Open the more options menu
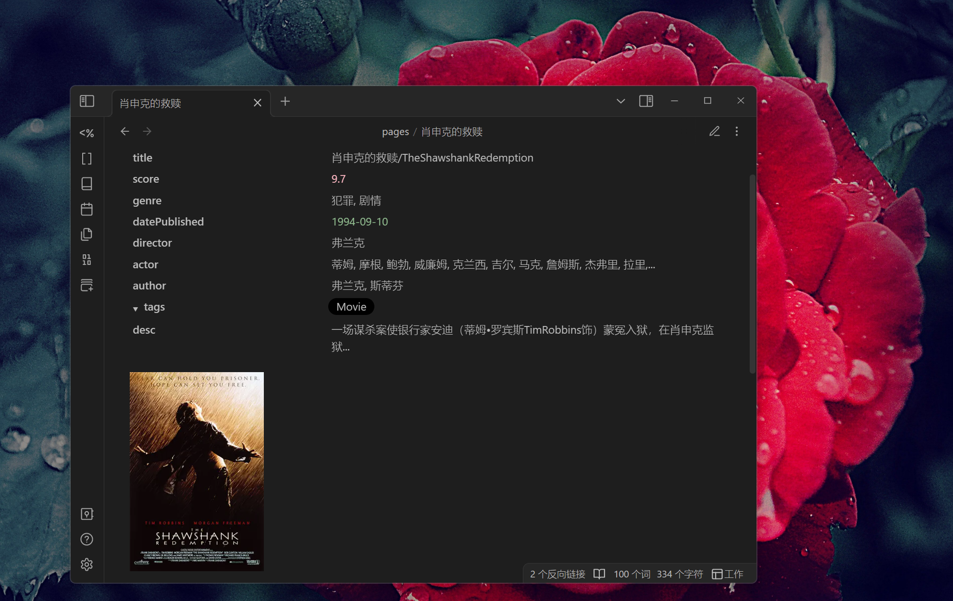Viewport: 953px width, 601px height. click(736, 131)
